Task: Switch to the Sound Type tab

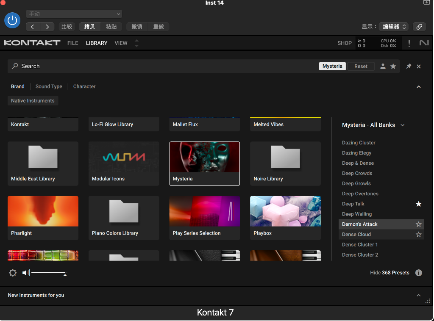Action: pyautogui.click(x=49, y=86)
